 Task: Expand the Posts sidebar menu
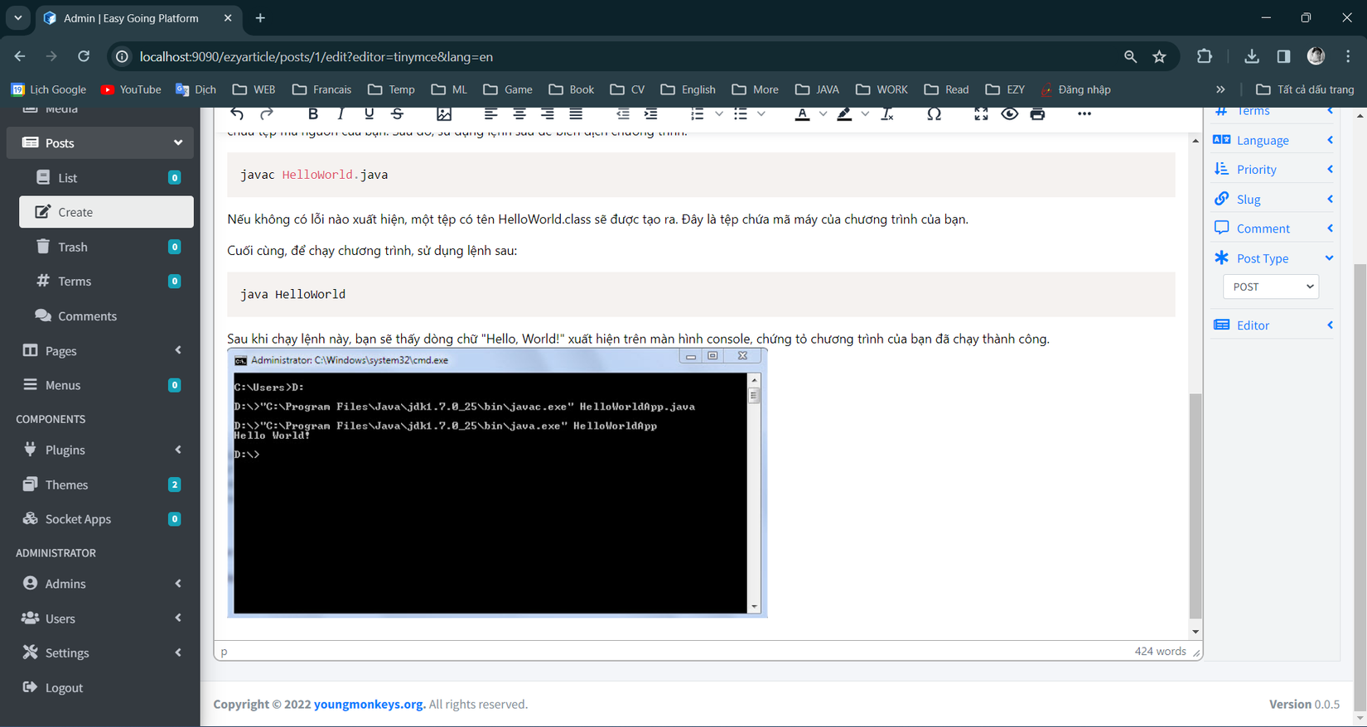(100, 142)
